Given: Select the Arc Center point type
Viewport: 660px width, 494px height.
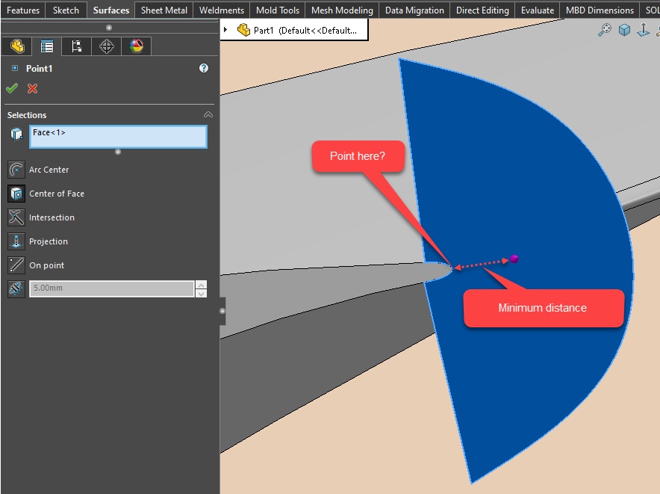Looking at the screenshot, I should pos(16,170).
